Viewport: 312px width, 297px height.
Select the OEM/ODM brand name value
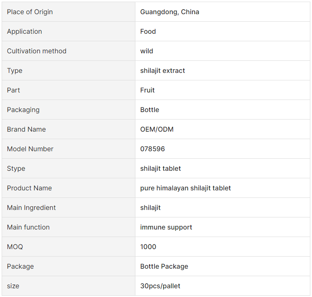point(157,129)
